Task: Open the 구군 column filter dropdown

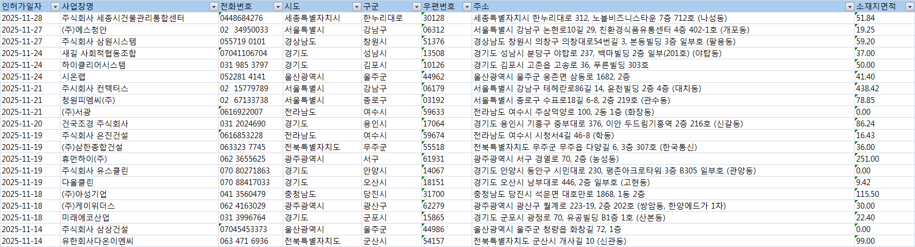Action: [x=417, y=6]
